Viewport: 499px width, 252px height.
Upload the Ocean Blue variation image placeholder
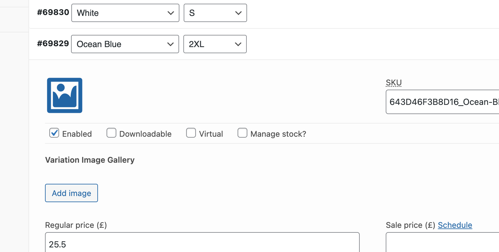(x=65, y=95)
